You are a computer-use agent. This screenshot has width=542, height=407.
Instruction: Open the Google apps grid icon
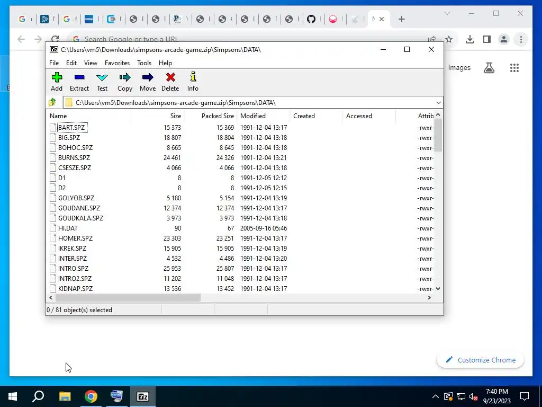coord(514,68)
